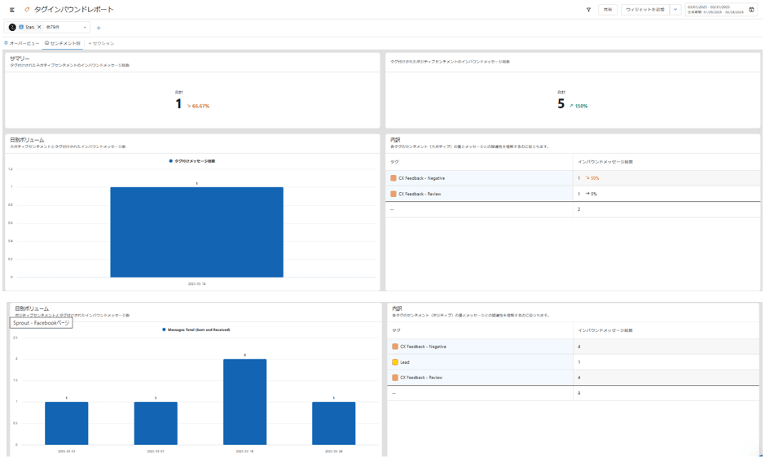Viewport: 774px width, 463px height.
Task: Click the 66.67% decrease trend indicator
Action: tap(198, 106)
